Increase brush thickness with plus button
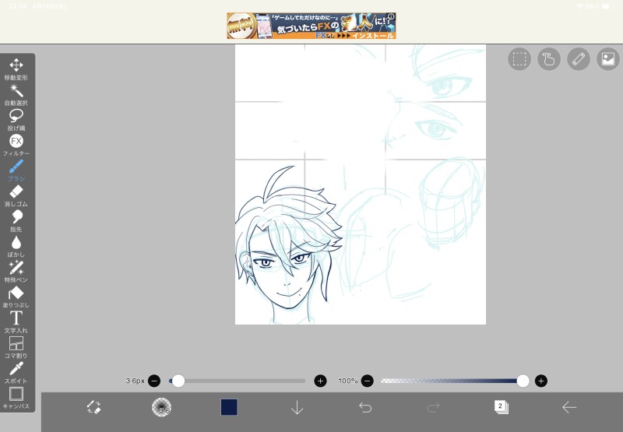 320,381
